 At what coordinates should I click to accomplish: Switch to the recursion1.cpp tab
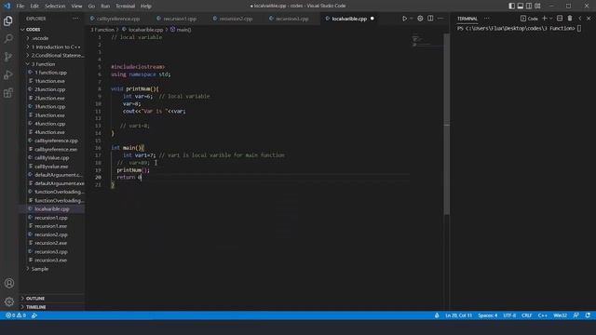180,19
